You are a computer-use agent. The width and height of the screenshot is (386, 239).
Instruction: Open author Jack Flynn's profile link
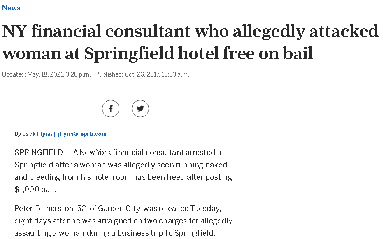pyautogui.click(x=37, y=134)
